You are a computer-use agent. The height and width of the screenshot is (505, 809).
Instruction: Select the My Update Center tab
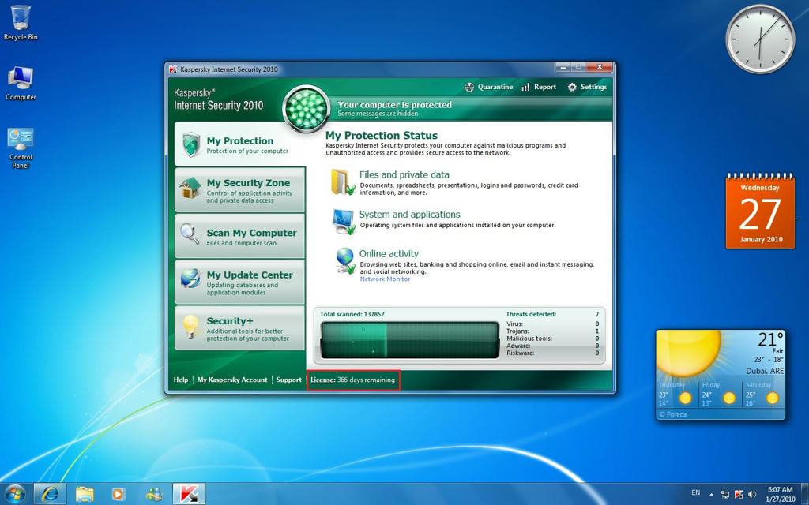(x=240, y=282)
